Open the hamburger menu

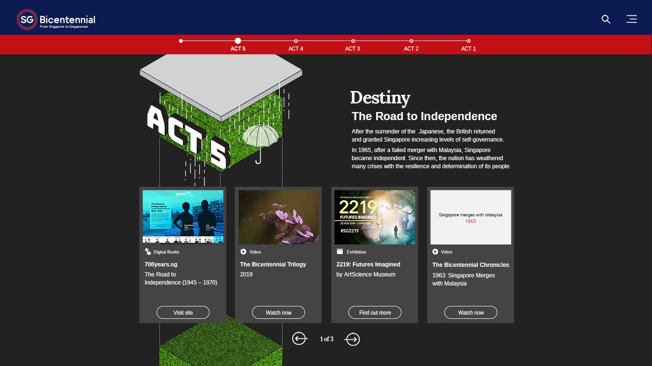pyautogui.click(x=631, y=19)
